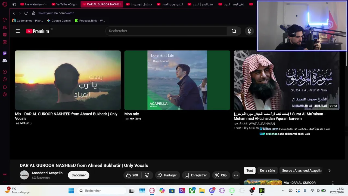Switch to the 'live wataniya' tab
348x196 pixels.
33,4
